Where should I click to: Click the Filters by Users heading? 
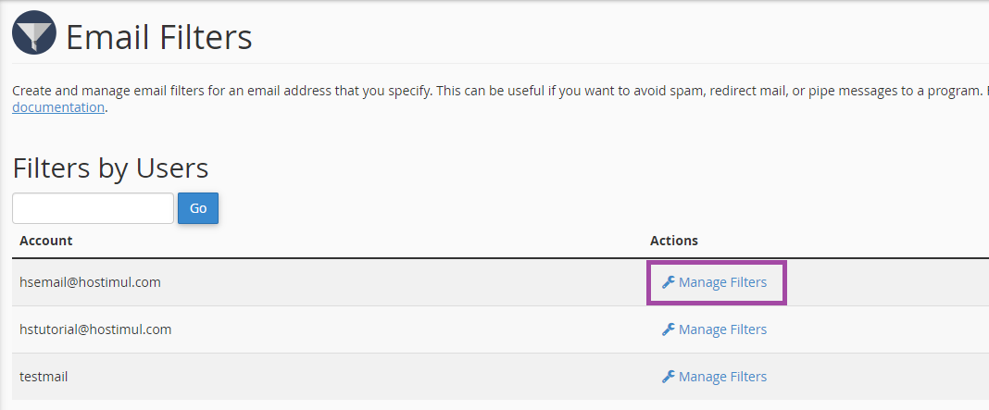[110, 168]
